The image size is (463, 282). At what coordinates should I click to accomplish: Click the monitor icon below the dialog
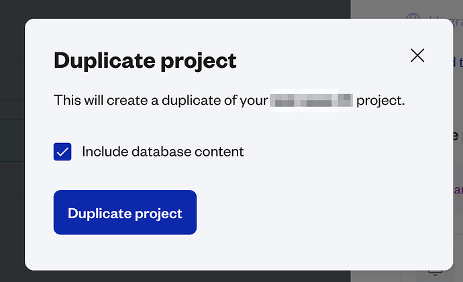pyautogui.click(x=435, y=273)
